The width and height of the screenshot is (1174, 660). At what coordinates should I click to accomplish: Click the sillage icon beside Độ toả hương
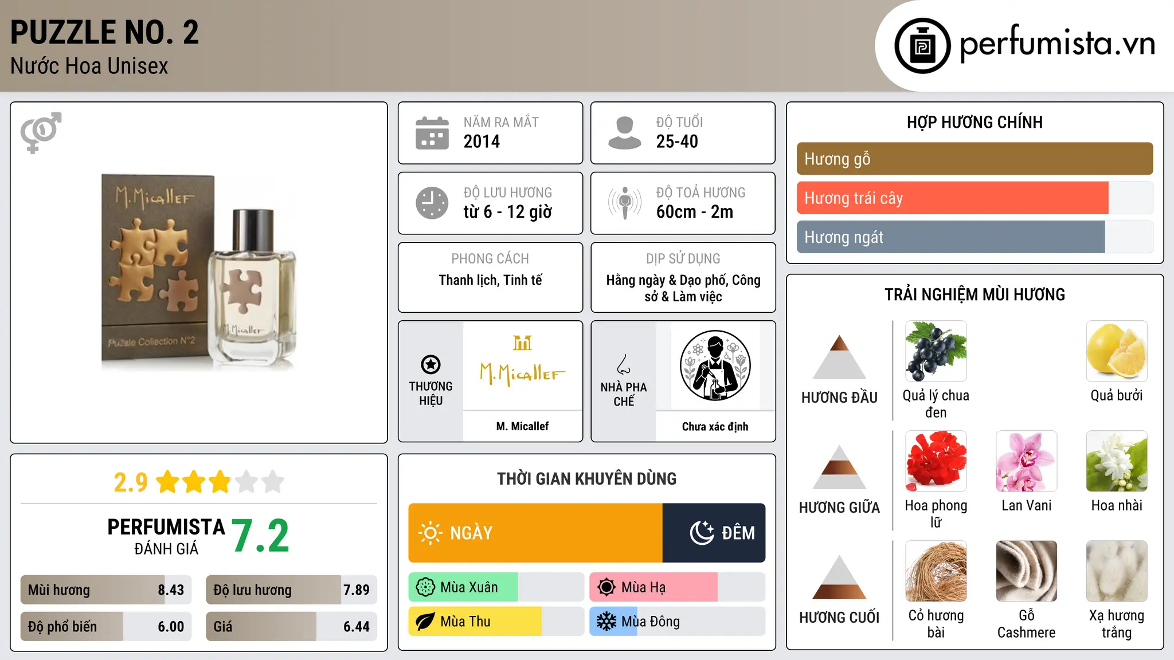point(625,203)
